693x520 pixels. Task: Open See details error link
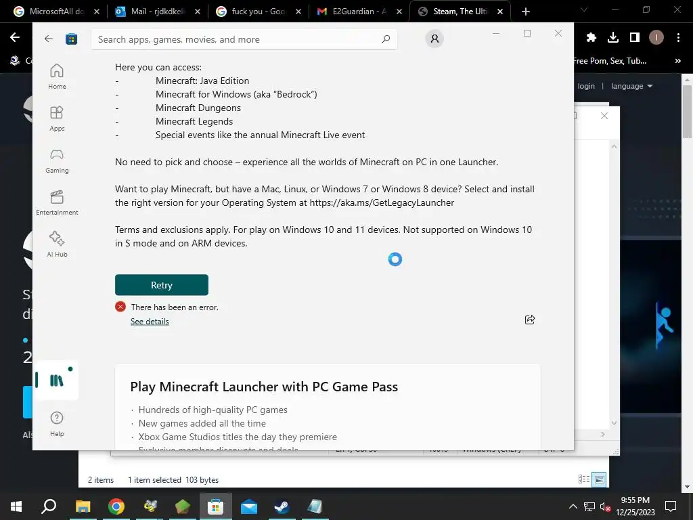[150, 322]
